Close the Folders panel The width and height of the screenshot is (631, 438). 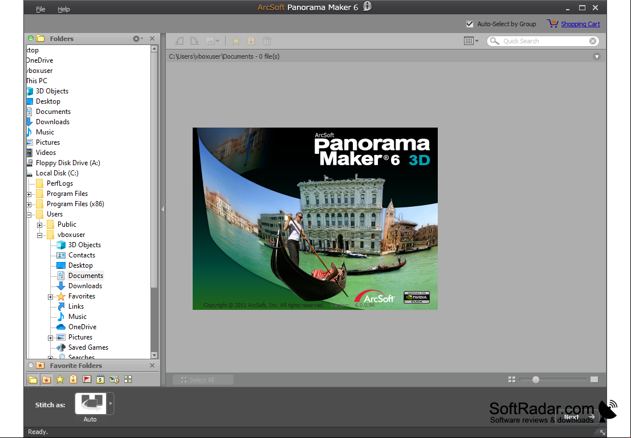pyautogui.click(x=152, y=39)
